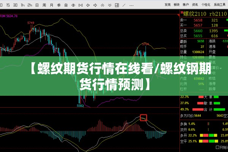Click the rb2110 contract code
This screenshot has width=228, height=152.
218,14
